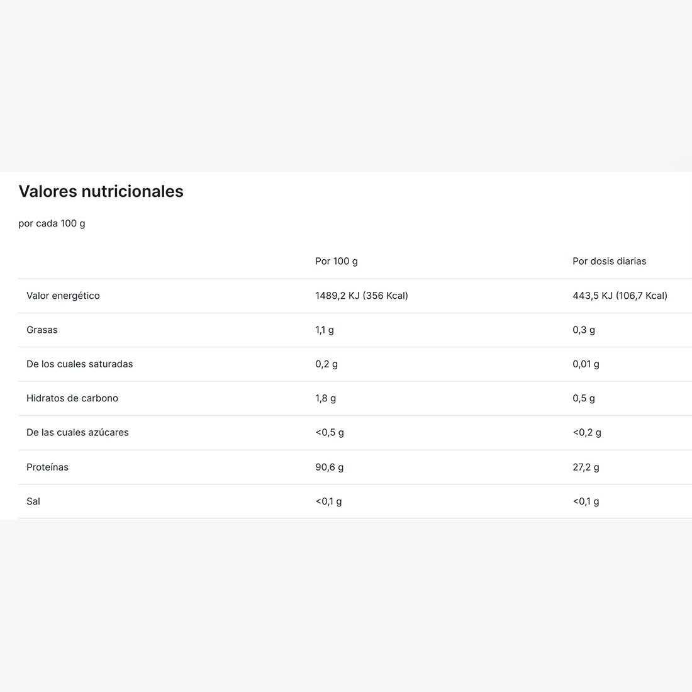Click the 90,6 g protein value
This screenshot has width=692, height=692.
(x=329, y=467)
